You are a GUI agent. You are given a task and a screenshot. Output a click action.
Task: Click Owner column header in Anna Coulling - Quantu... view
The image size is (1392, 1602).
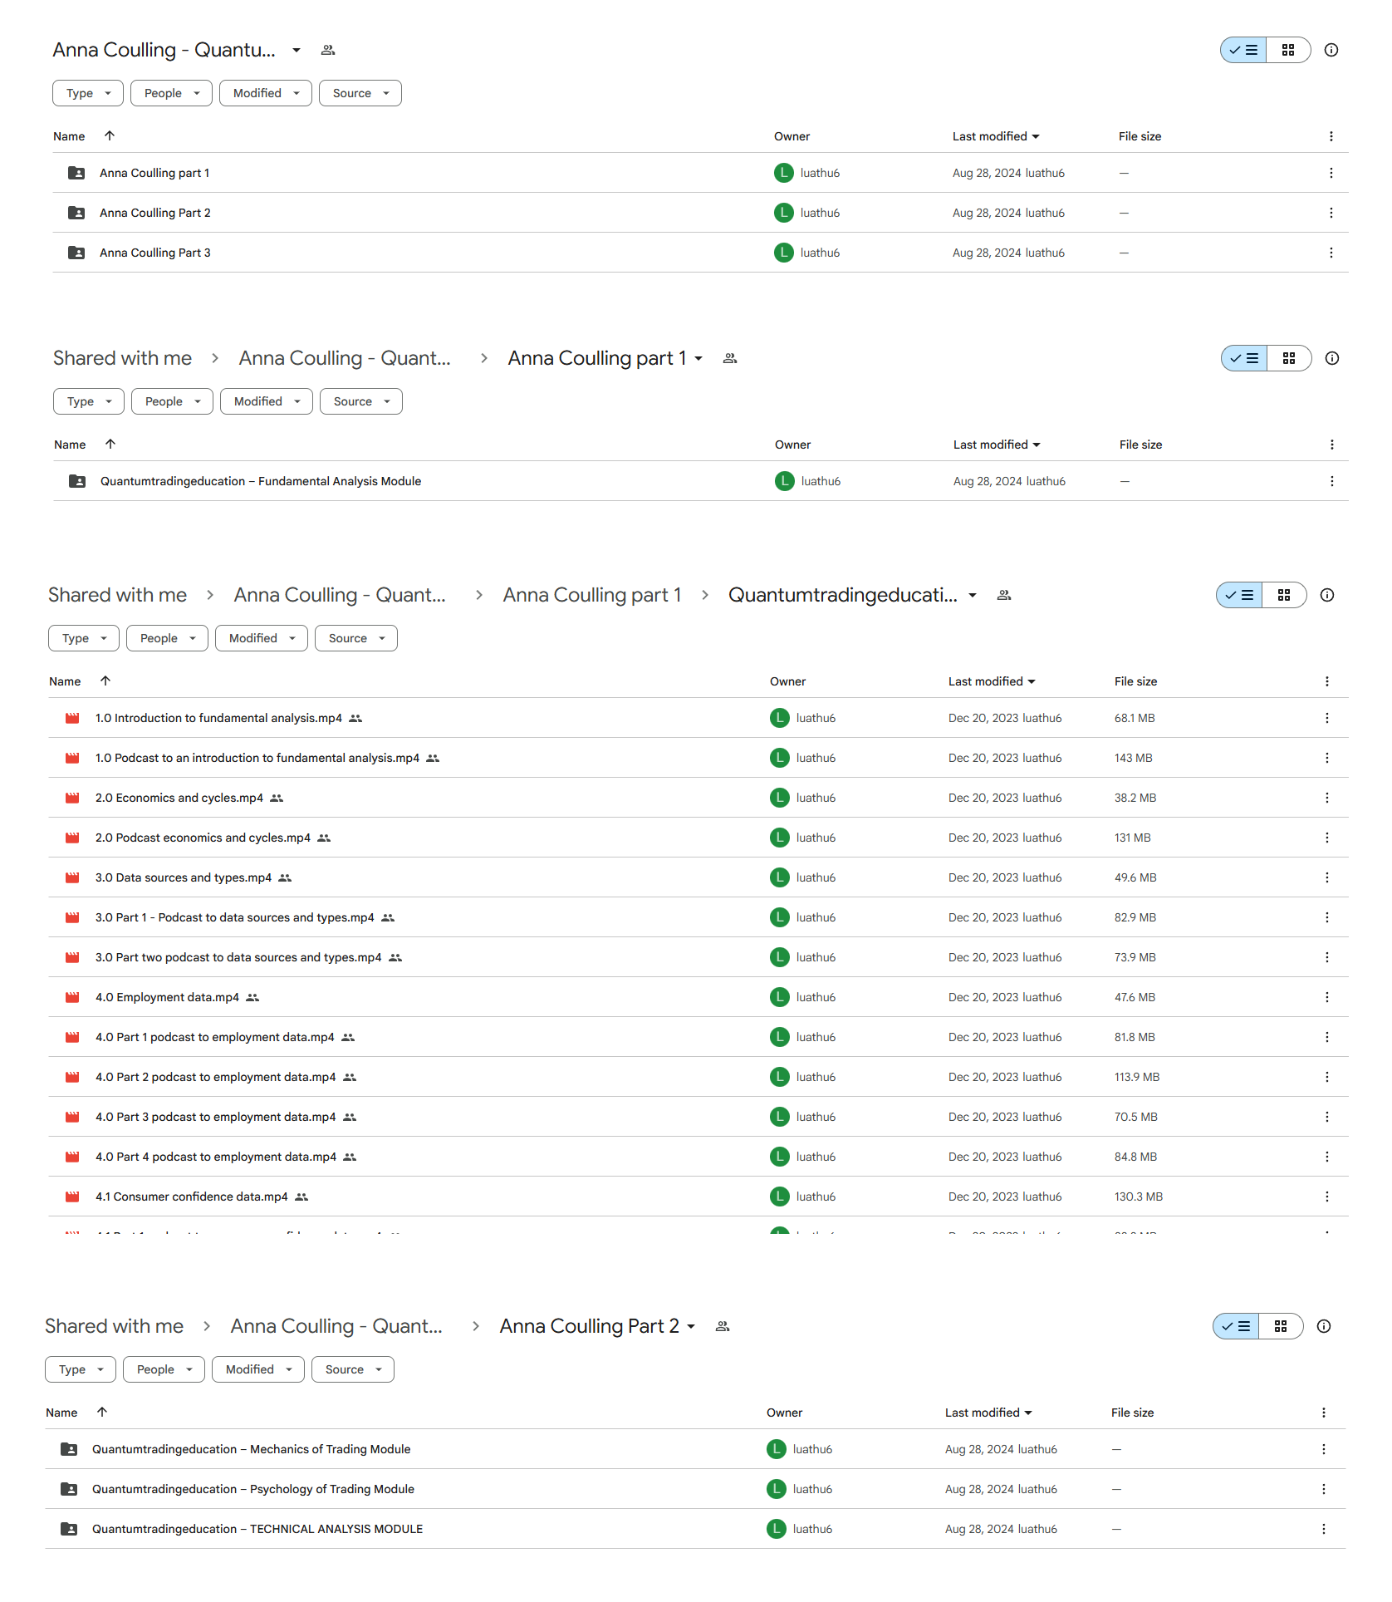click(792, 136)
